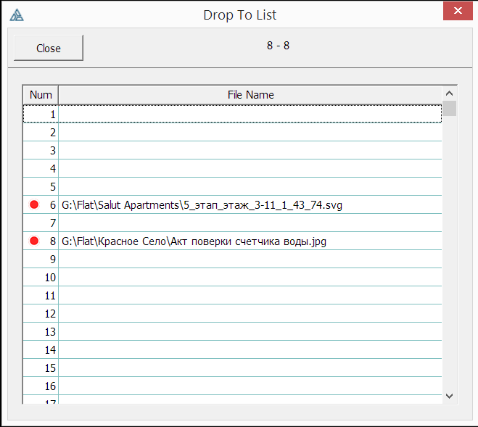
Task: Click the empty File Name cell in row 1
Action: tap(250, 114)
